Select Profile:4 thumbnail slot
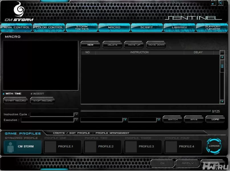Viewport: 230px width, 171px height. click(171, 147)
